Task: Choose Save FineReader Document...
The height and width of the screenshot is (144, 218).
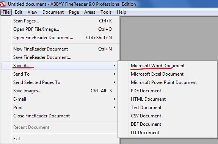Action: pyautogui.click(x=60, y=57)
